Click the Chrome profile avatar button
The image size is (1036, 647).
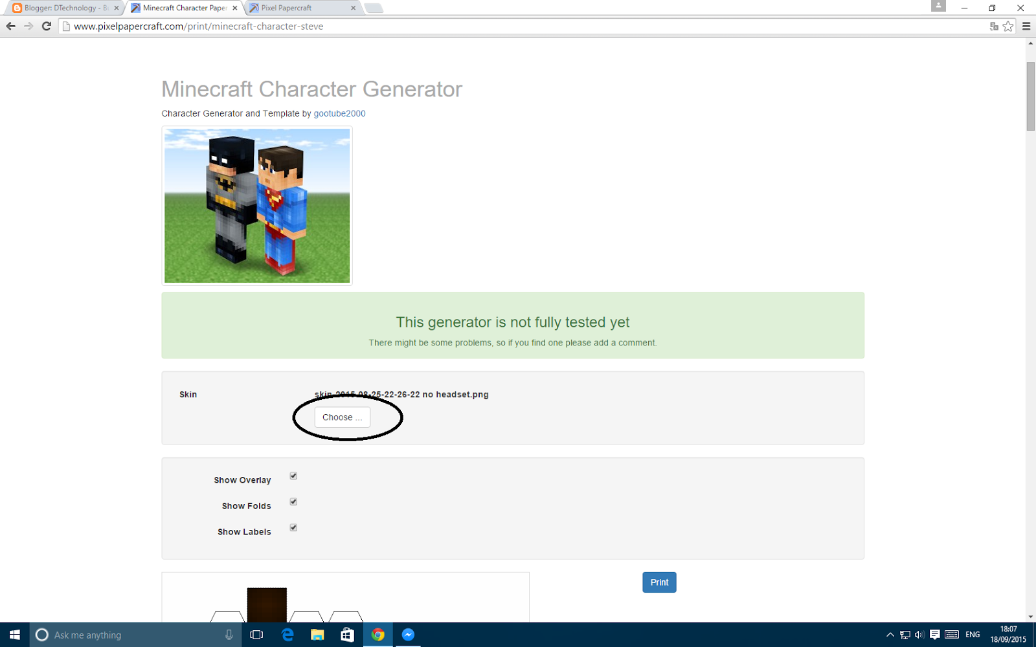938,6
